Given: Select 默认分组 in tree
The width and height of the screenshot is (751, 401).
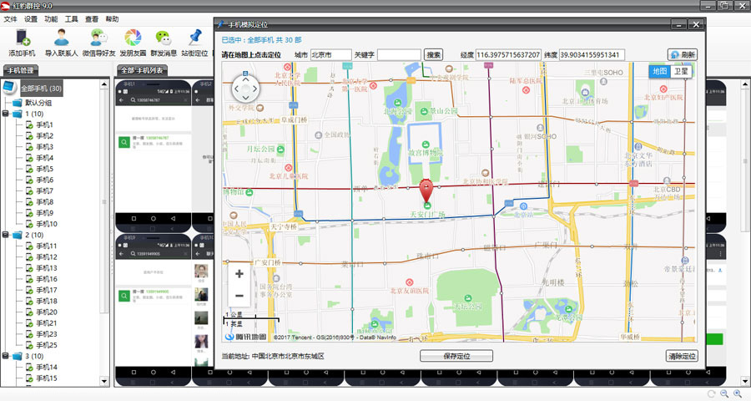Looking at the screenshot, I should click(x=38, y=103).
